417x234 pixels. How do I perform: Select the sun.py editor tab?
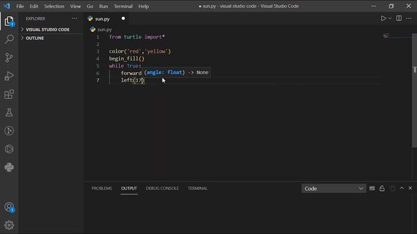click(106, 19)
